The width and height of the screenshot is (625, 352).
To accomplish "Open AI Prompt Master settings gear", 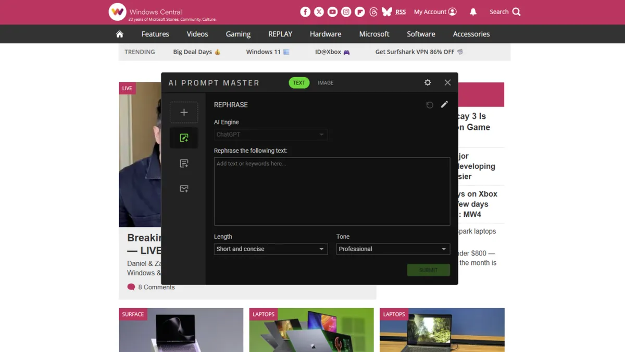I will 428,82.
